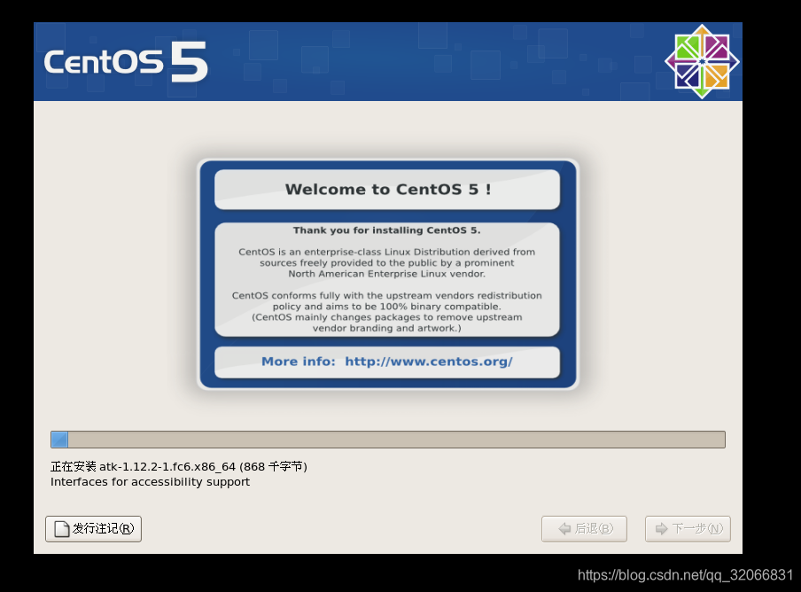The image size is (801, 592).
Task: Click the 'Welcome to CentOS 5 !' heading
Action: pos(388,190)
